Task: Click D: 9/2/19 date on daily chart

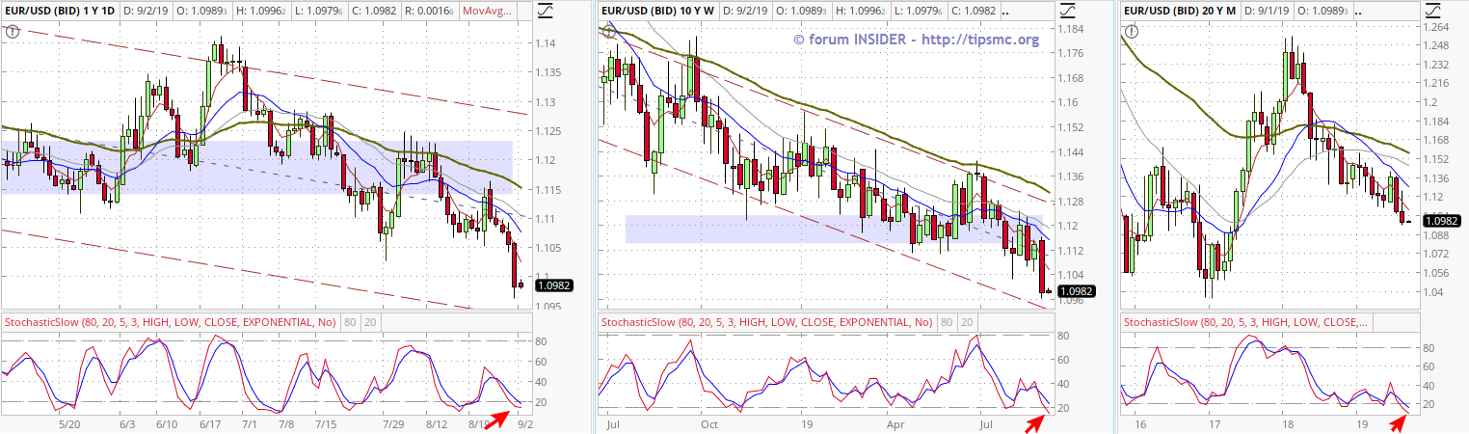Action: (x=147, y=11)
